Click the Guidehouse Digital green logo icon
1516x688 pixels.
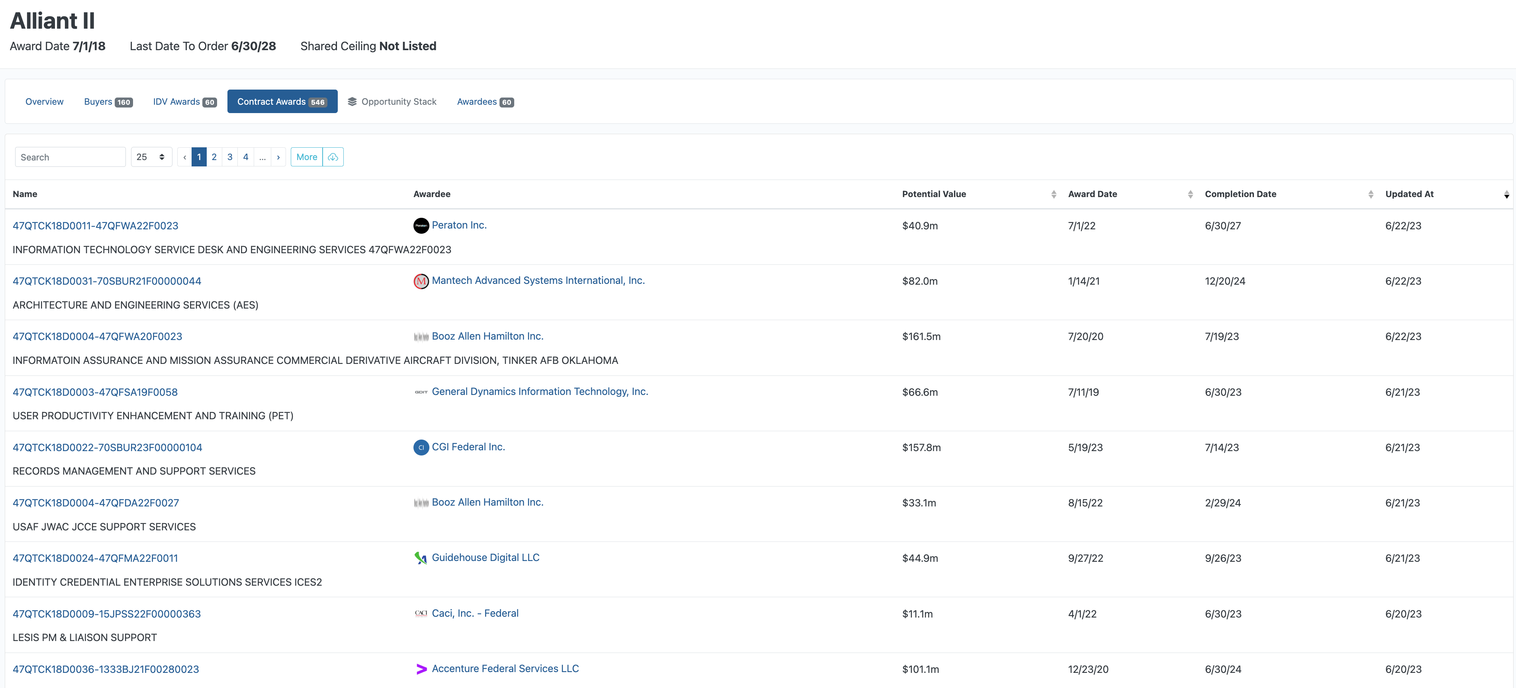pos(421,558)
